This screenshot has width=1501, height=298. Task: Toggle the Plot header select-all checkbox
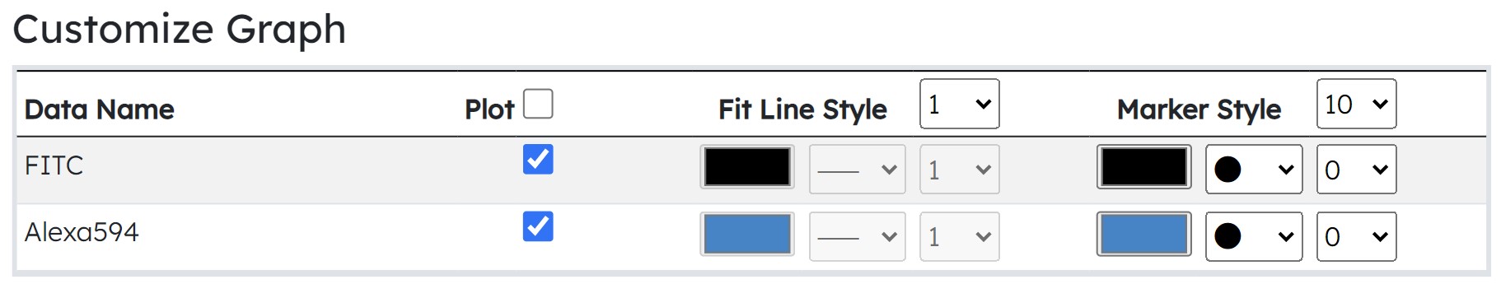tap(538, 105)
